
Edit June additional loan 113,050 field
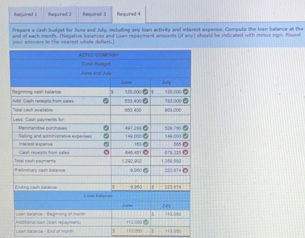(x=131, y=222)
